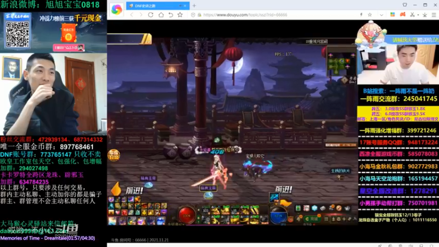Click the white crown game menu icon
This screenshot has height=247, width=439.
click(x=347, y=208)
